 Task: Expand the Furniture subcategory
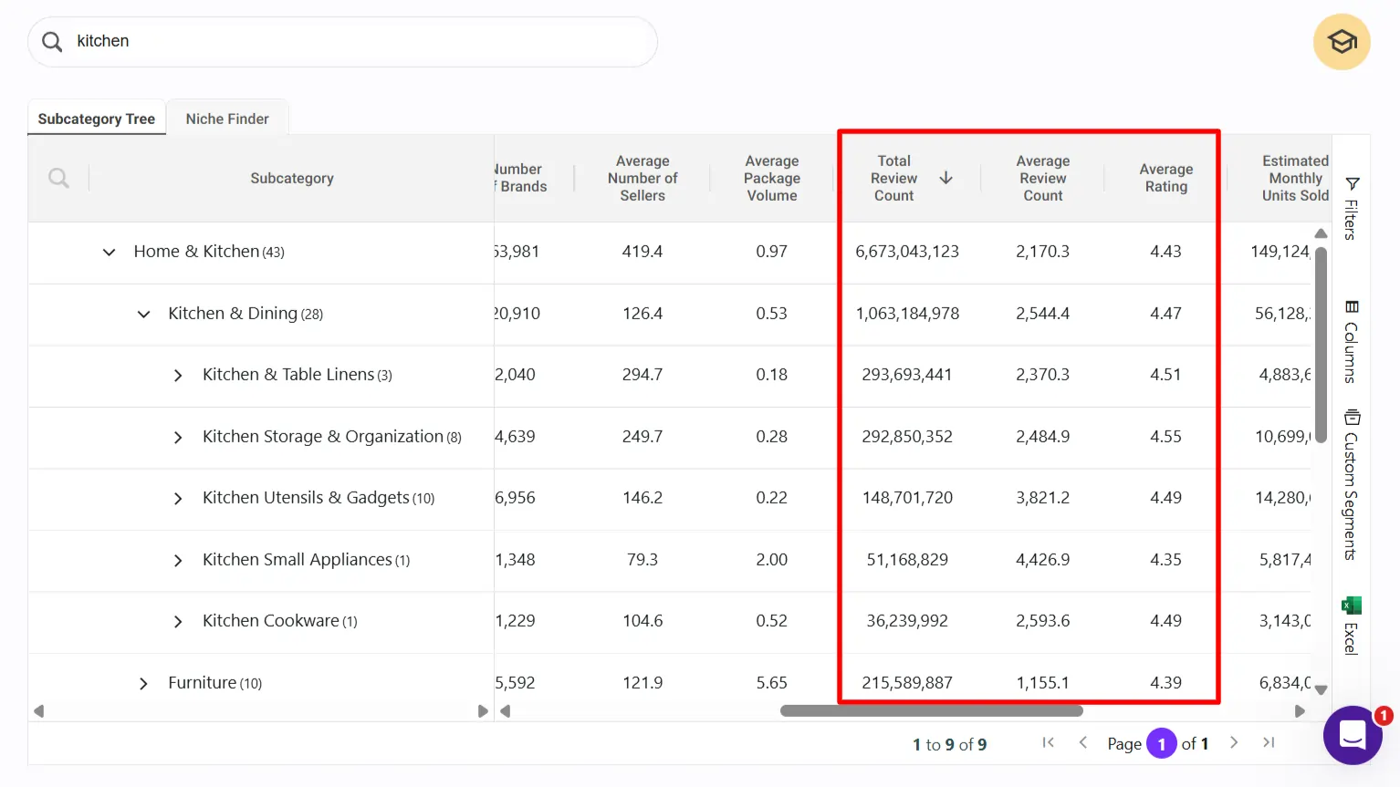pyautogui.click(x=142, y=682)
